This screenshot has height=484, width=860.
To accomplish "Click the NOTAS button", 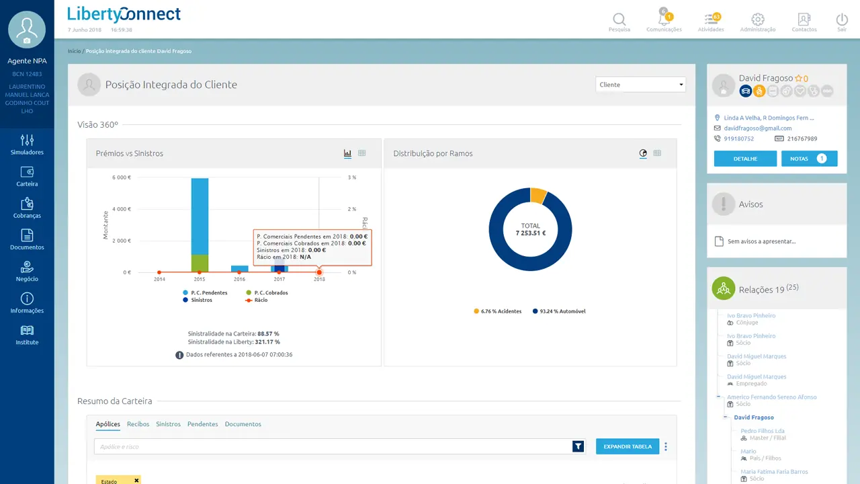I will (x=810, y=159).
